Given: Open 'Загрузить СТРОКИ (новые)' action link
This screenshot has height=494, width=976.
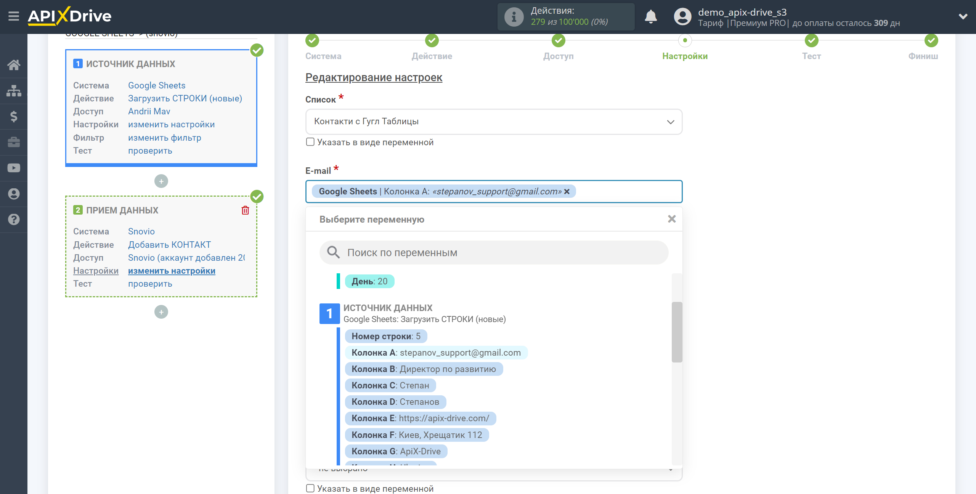Looking at the screenshot, I should (x=185, y=98).
